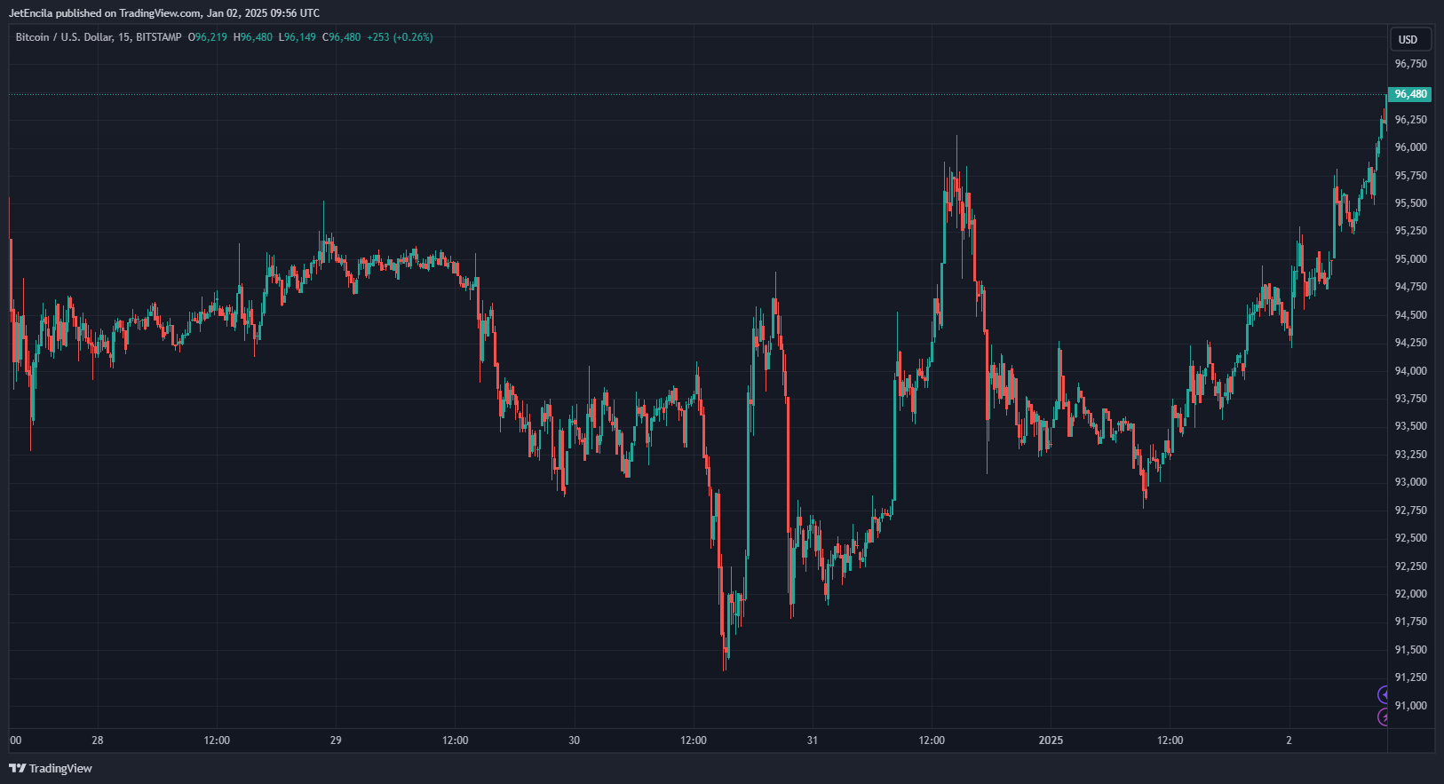Click the O96,219 open value in legend
The height and width of the screenshot is (784, 1444).
coord(208,37)
